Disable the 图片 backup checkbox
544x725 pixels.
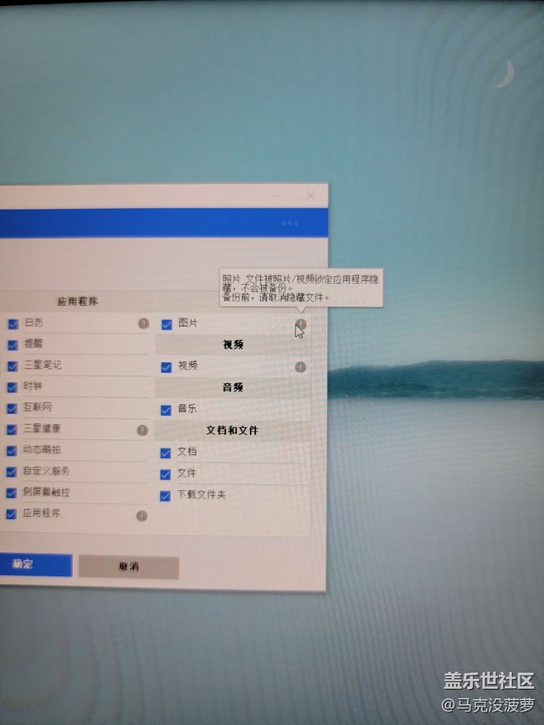[x=167, y=324]
